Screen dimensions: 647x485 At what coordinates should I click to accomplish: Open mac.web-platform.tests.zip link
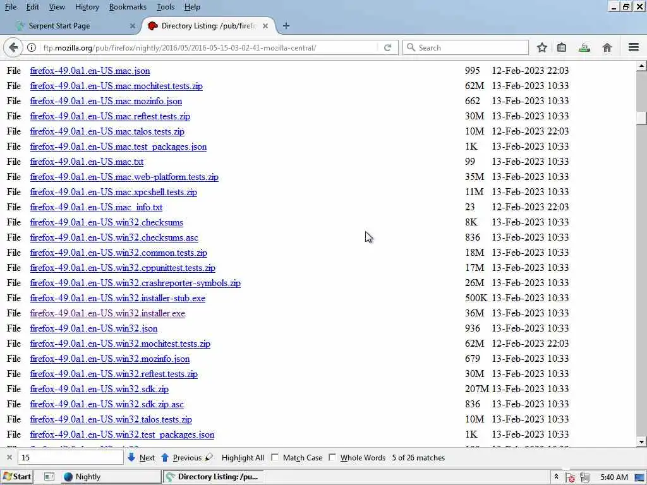click(124, 177)
